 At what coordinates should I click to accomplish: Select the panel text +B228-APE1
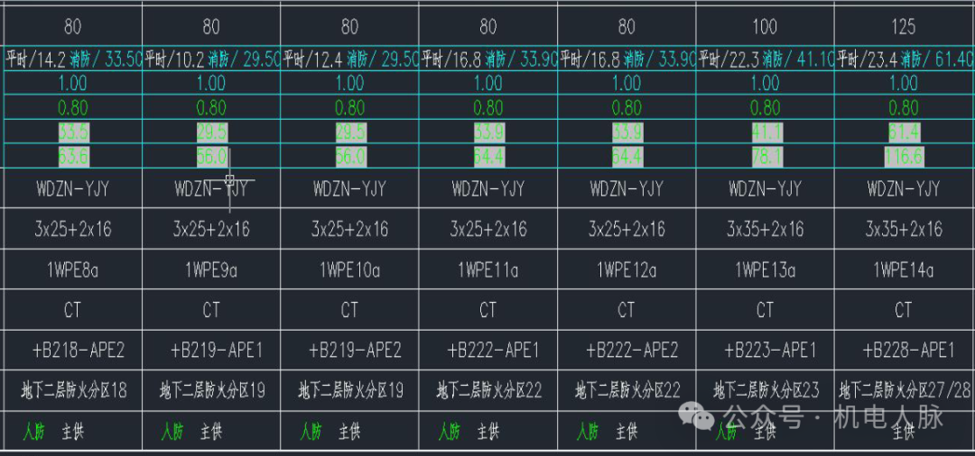coord(904,350)
